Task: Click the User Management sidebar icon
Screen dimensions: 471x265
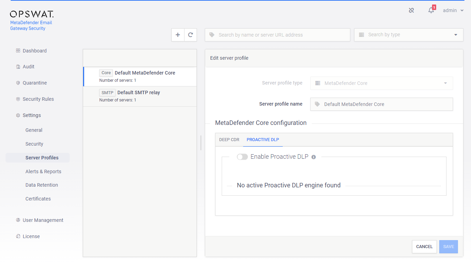Action: (x=18, y=220)
